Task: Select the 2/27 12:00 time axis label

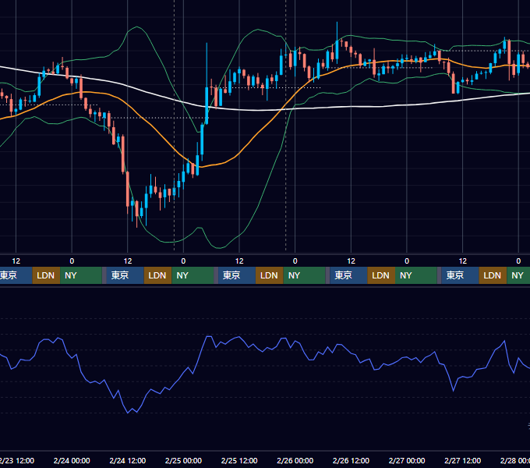Action: (462, 460)
